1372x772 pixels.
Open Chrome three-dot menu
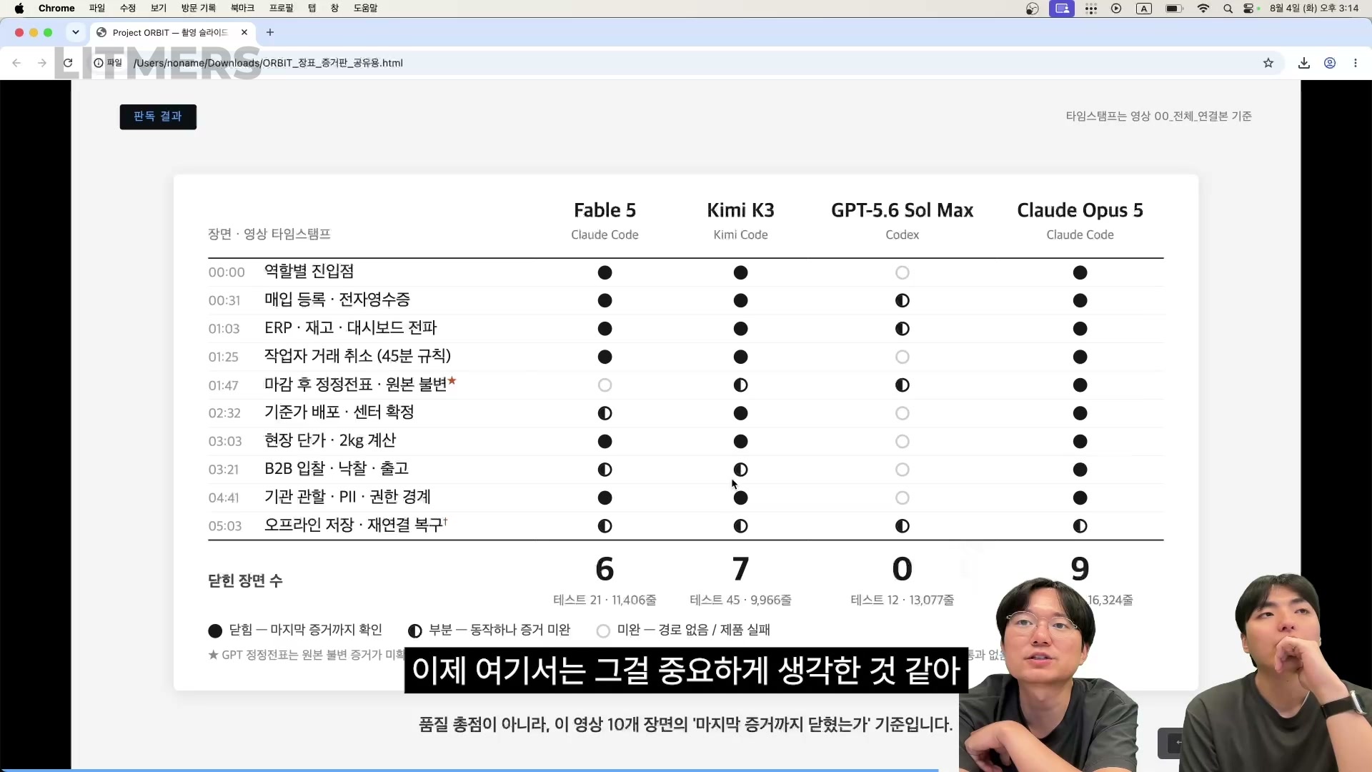point(1356,63)
